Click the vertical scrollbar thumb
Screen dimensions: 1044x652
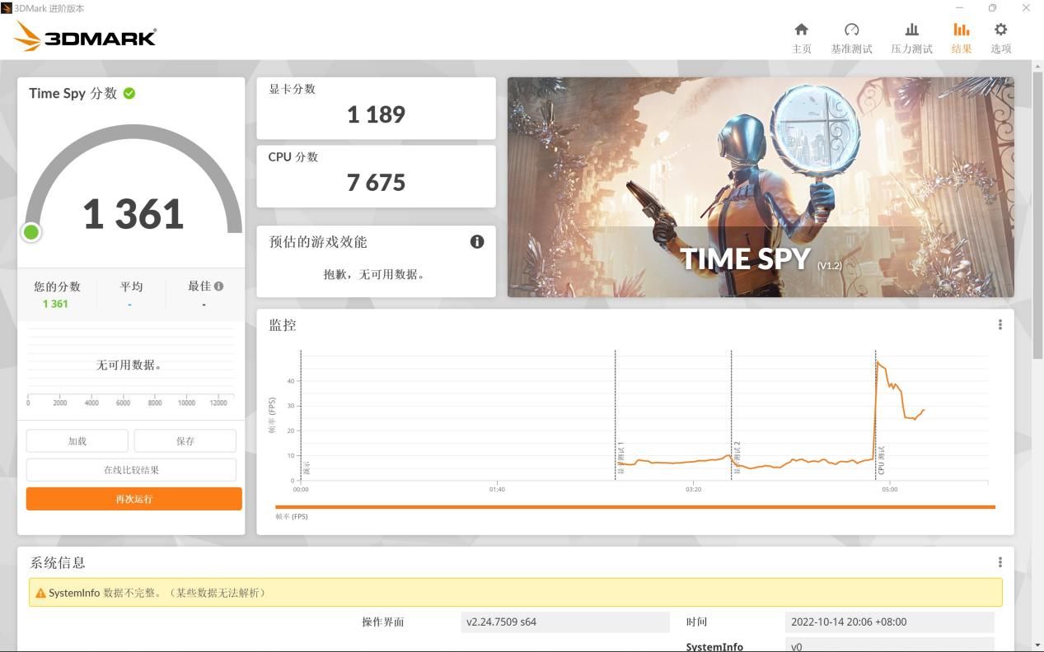coord(1038,216)
